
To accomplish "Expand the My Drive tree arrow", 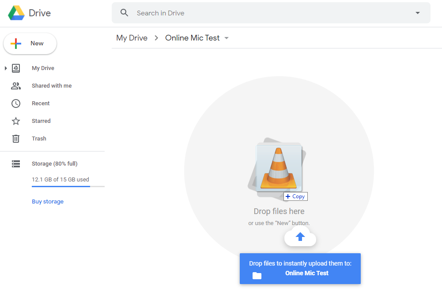I will click(x=6, y=68).
